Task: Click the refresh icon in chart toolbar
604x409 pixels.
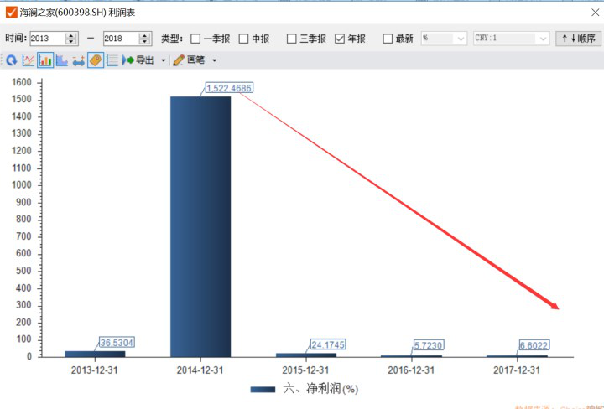Action: [12, 60]
